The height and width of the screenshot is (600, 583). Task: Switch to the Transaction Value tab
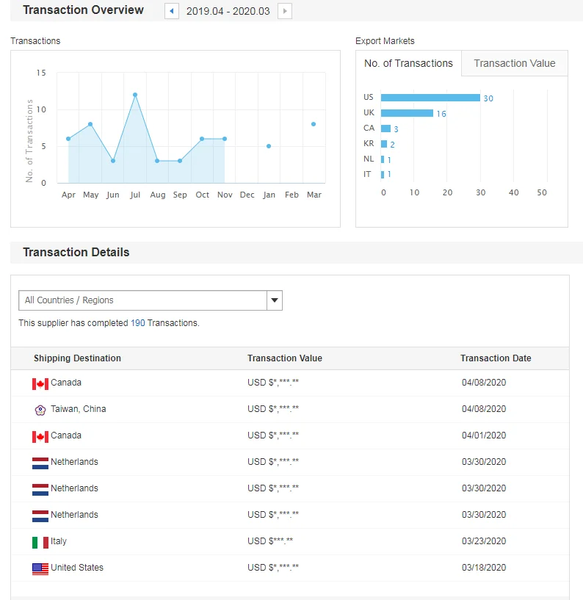[514, 63]
